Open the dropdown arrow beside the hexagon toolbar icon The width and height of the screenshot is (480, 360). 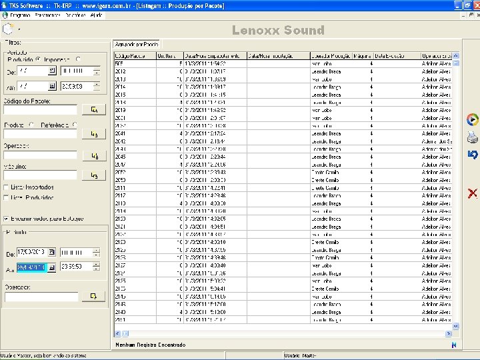coord(19,30)
